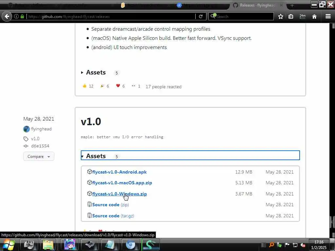335x251 pixels.
Task: Open the site information icon
Action: (x=16, y=16)
